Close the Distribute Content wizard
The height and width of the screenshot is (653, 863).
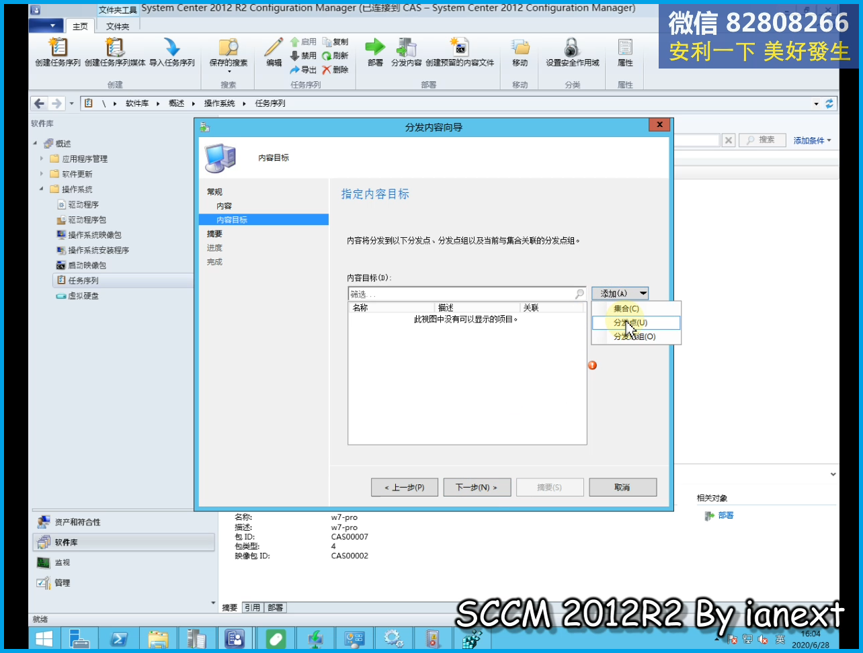coord(659,125)
